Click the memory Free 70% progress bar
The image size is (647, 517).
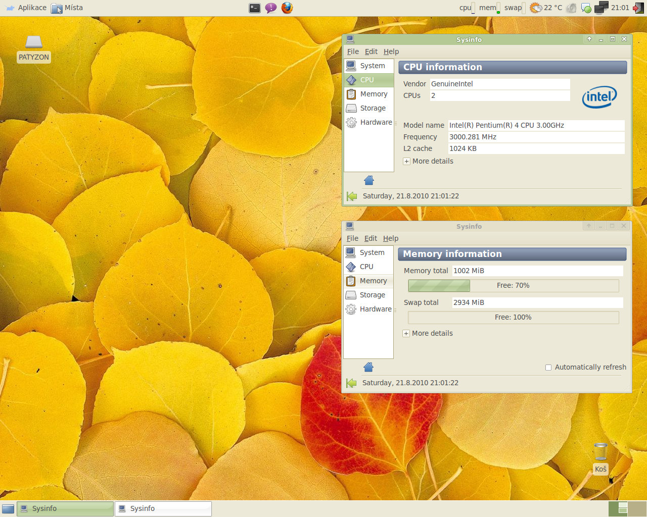pos(513,286)
